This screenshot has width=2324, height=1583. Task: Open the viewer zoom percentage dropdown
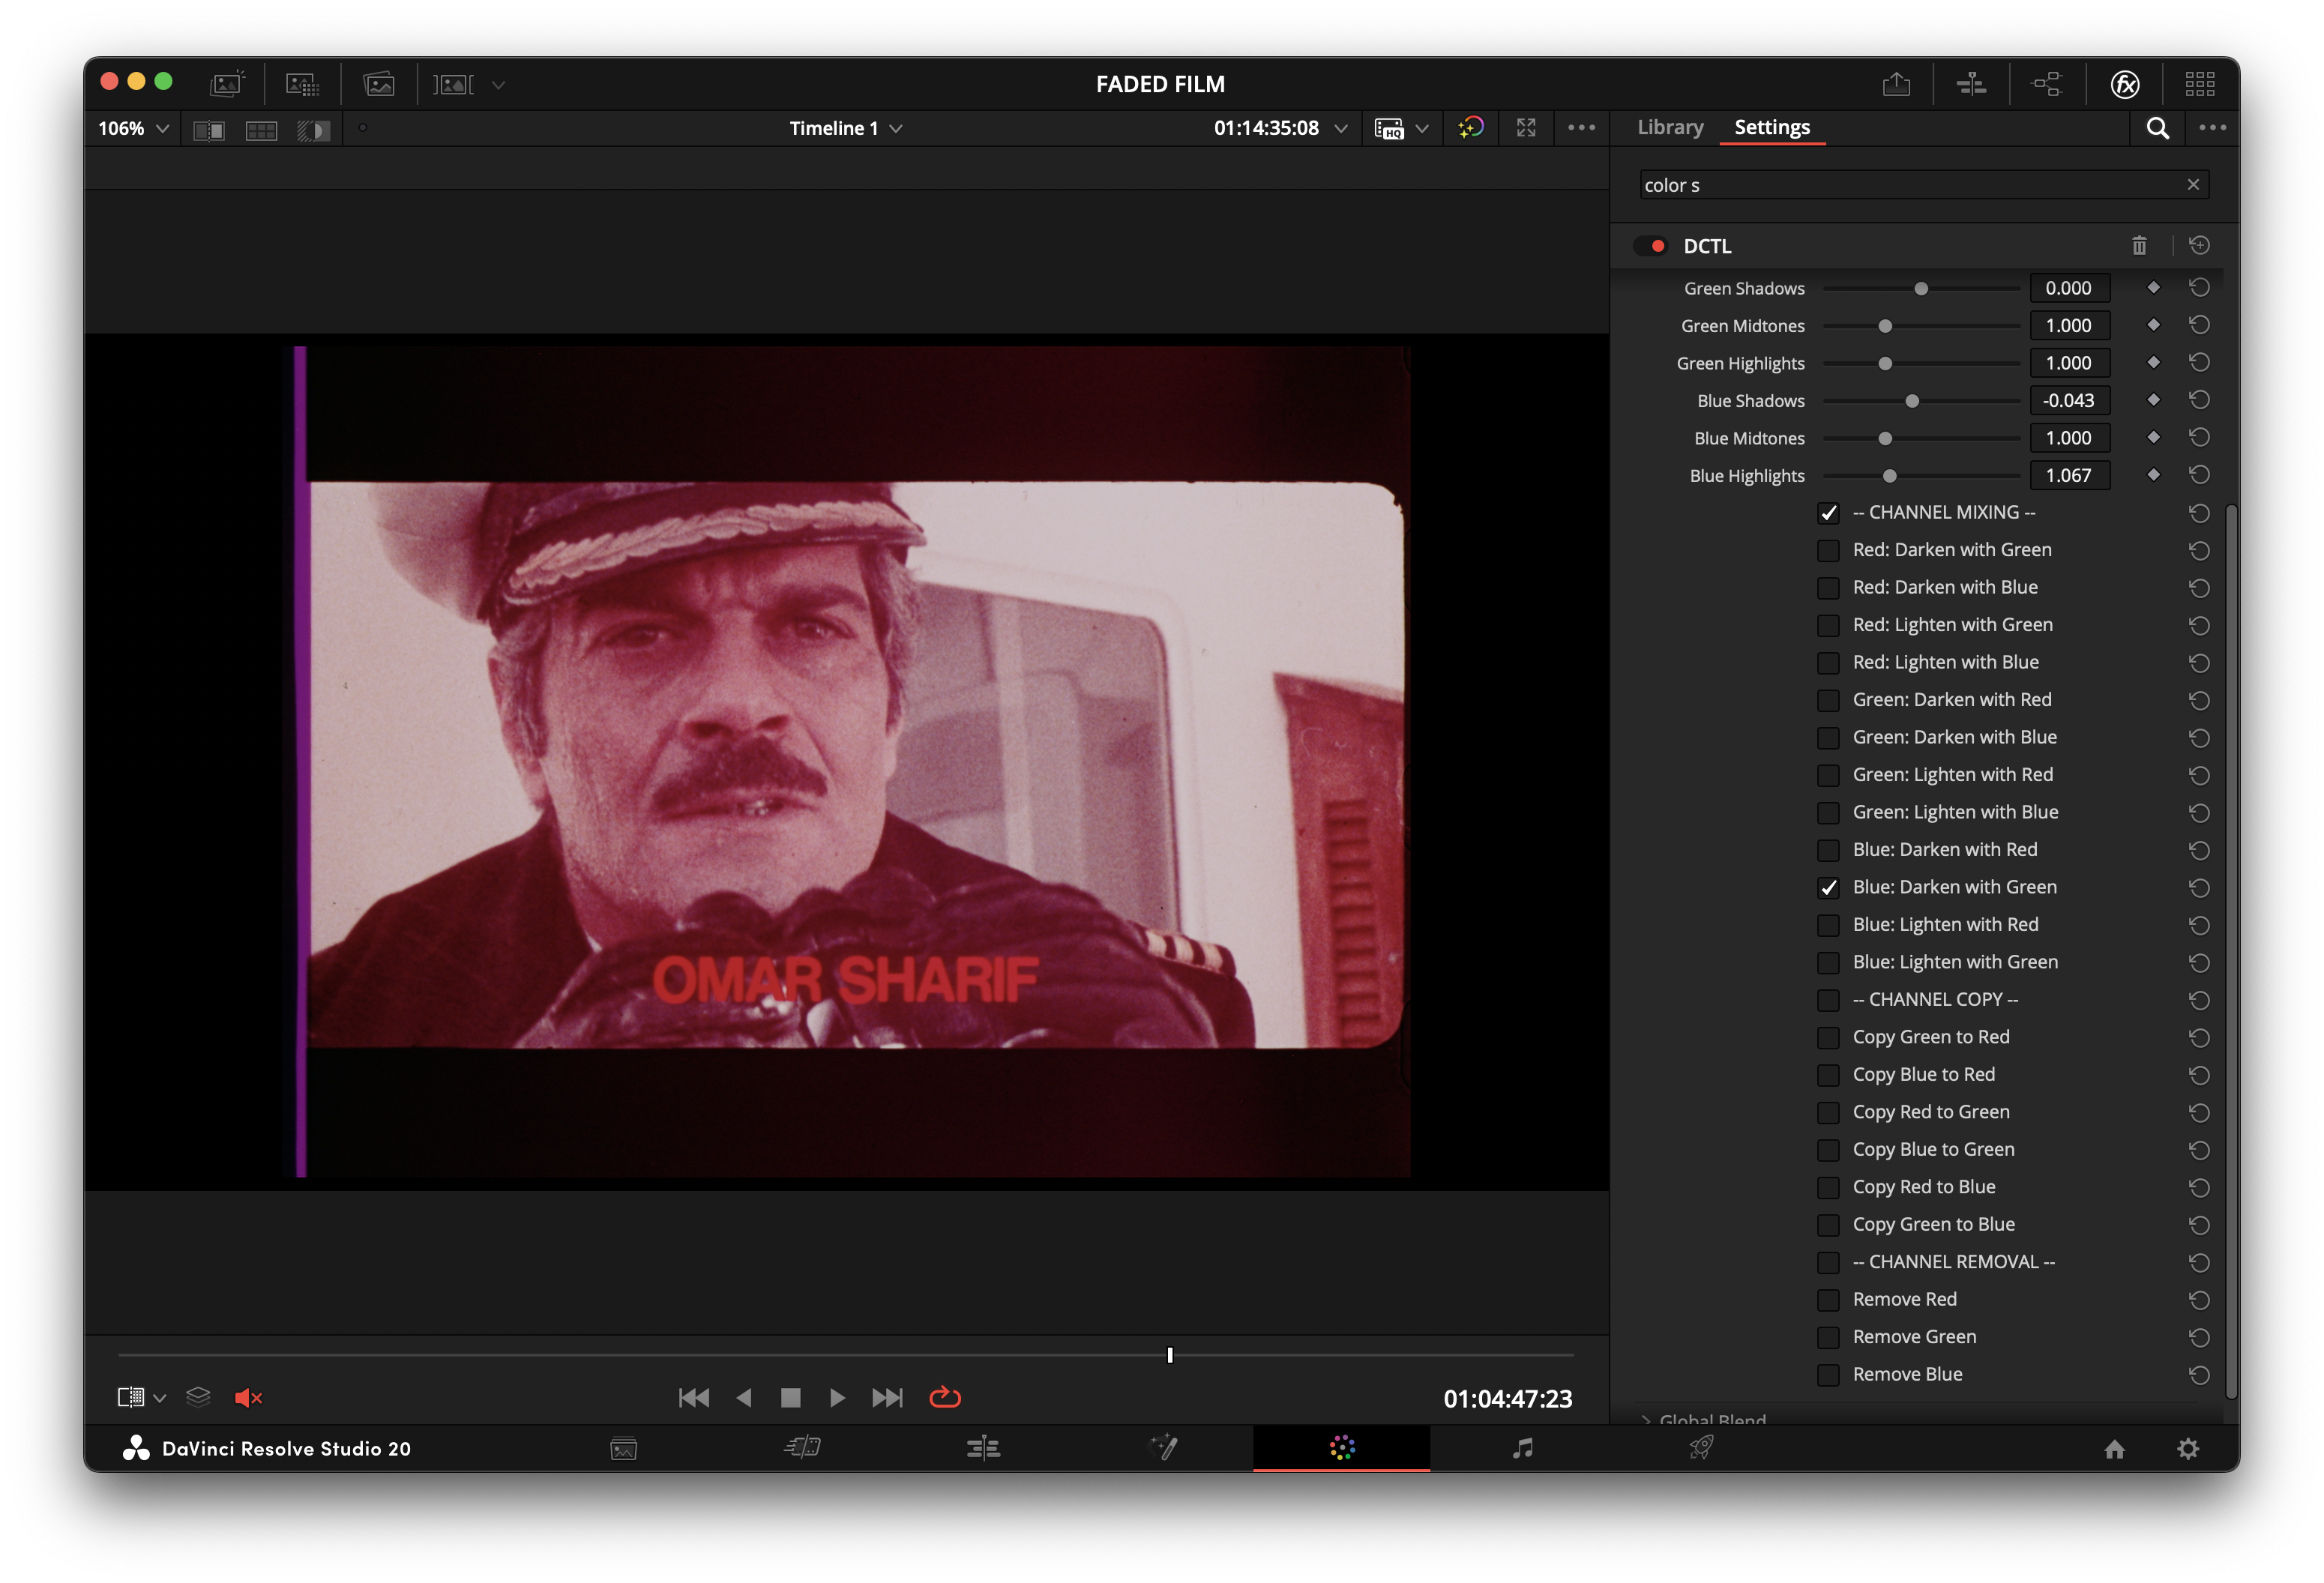click(133, 128)
